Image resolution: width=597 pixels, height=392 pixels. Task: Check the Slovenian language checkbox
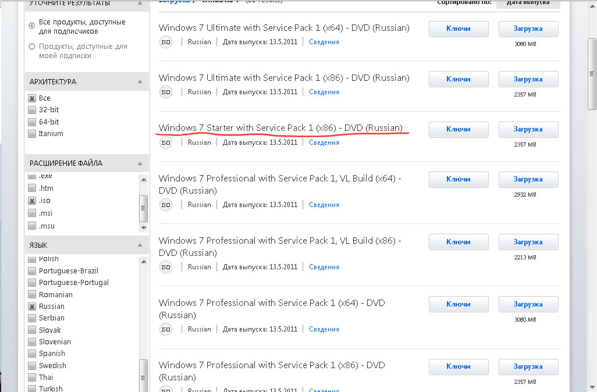pyautogui.click(x=33, y=342)
